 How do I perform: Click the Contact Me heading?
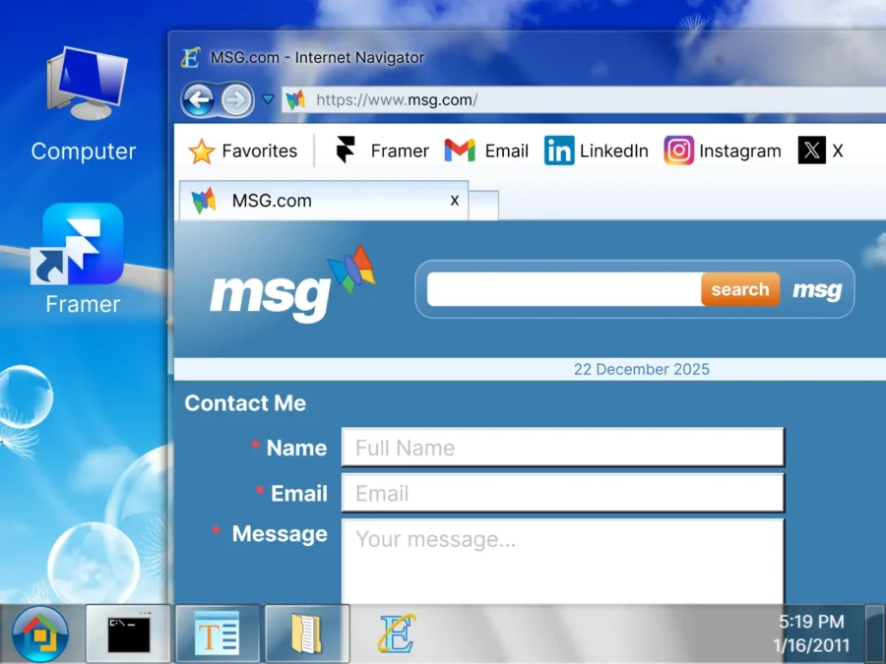(245, 403)
